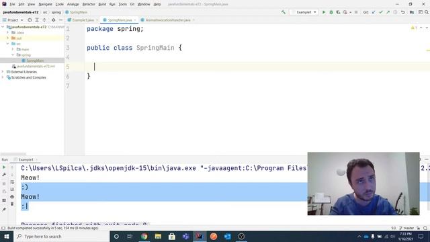Click the Example1 tab in Run panel
Viewport: 430px width, 242px height.
tap(26, 159)
